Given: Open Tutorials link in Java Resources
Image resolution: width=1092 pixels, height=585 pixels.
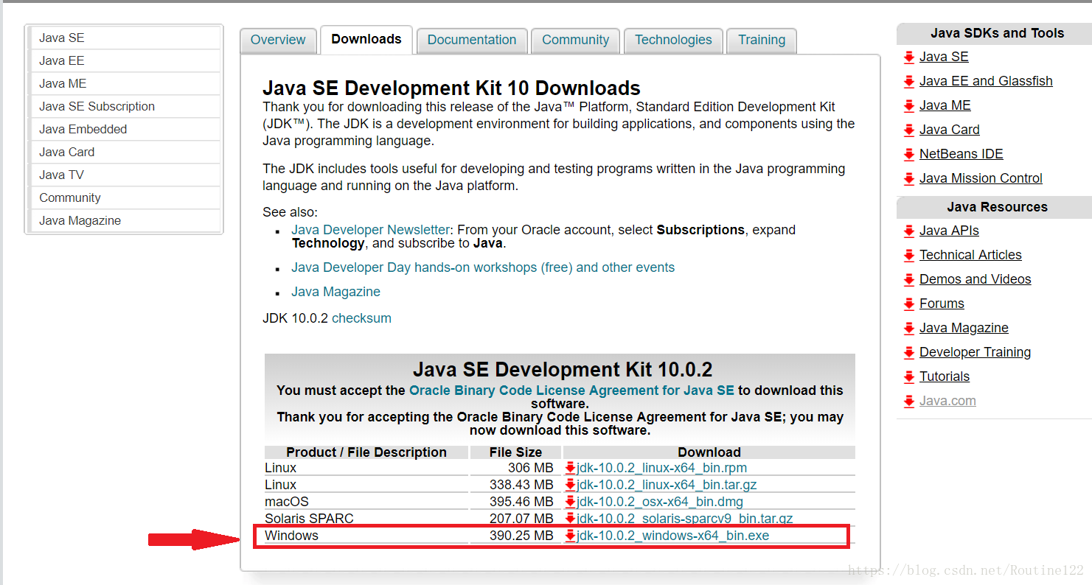Looking at the screenshot, I should click(x=945, y=376).
